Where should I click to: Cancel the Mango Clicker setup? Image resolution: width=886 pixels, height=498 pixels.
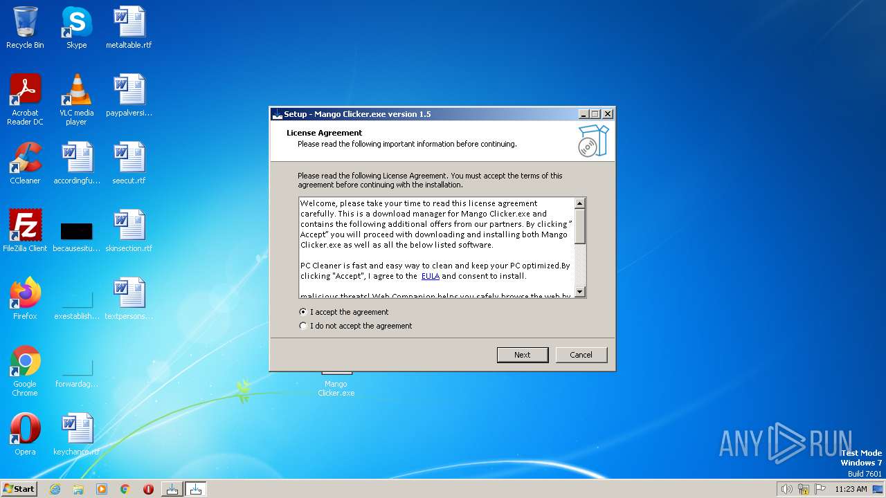click(581, 355)
